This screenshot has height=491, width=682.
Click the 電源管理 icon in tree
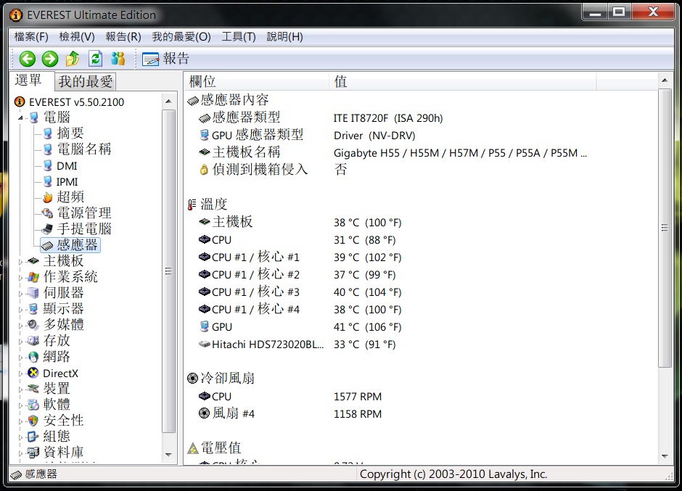tap(47, 213)
